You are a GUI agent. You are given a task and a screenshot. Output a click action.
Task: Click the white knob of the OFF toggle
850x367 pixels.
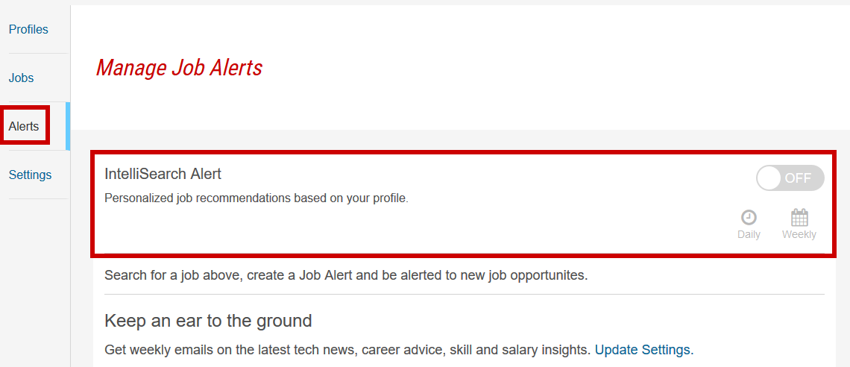point(769,178)
